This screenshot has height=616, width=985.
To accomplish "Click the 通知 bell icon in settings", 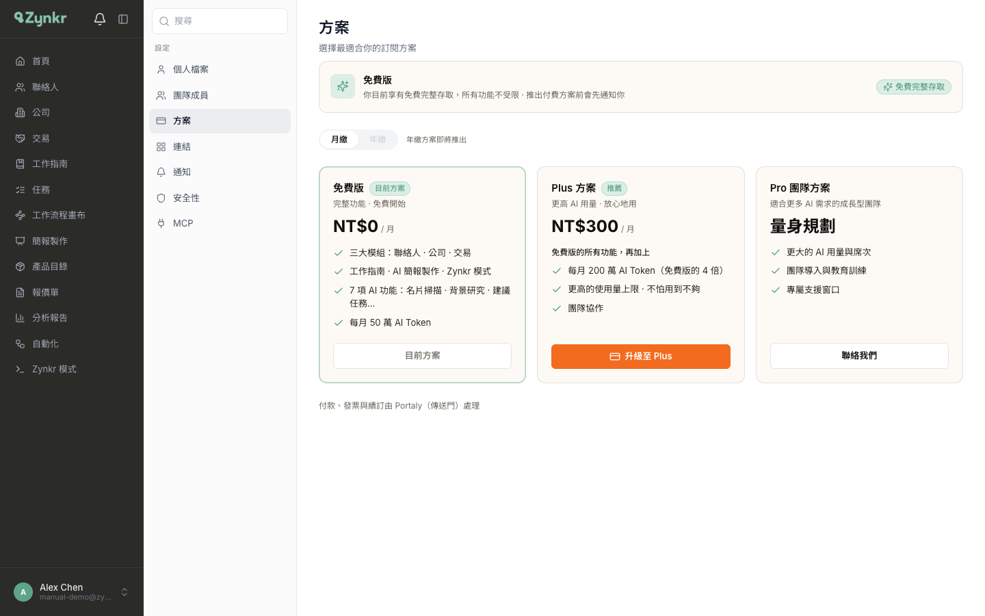I will coord(161,172).
